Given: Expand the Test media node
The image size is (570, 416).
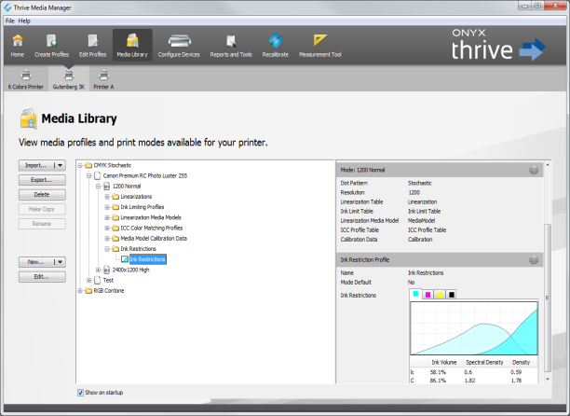Looking at the screenshot, I should pyautogui.click(x=89, y=280).
